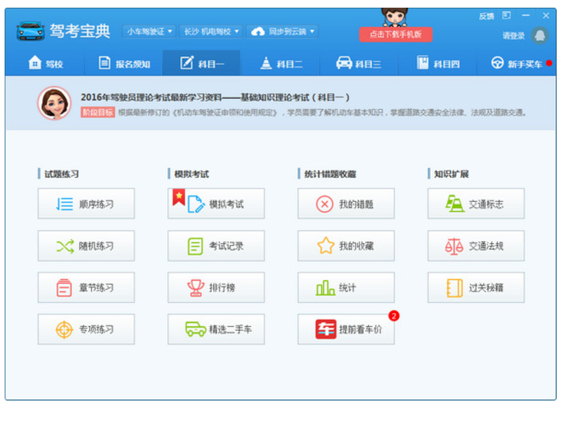Expand the 长沙 机电驾校 school dropdown
This screenshot has height=422, width=562.
211,31
